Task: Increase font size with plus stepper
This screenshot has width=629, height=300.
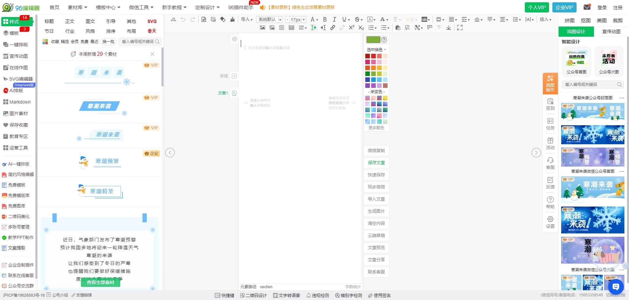Action: [x=304, y=20]
